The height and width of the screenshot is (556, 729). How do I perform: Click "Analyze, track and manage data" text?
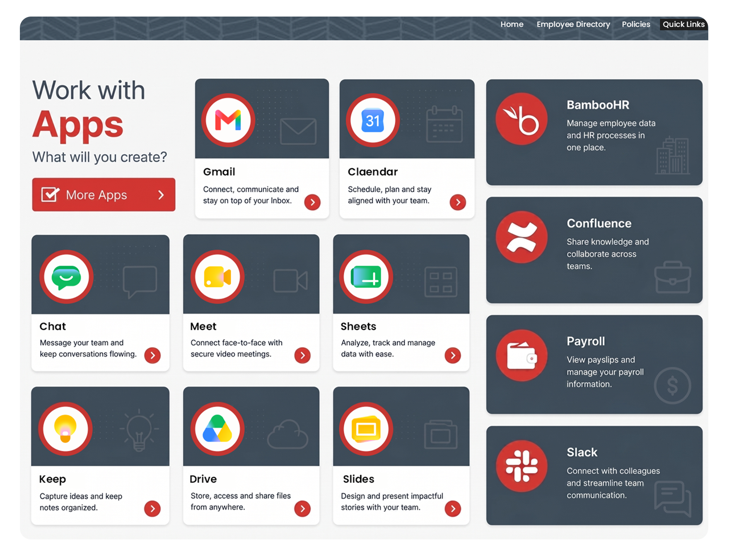point(388,348)
